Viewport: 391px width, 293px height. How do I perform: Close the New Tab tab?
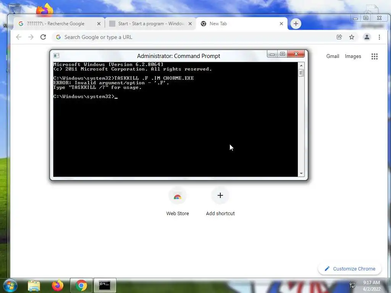[x=281, y=24]
